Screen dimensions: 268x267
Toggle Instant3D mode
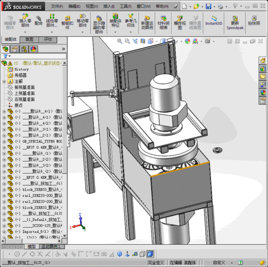214,21
